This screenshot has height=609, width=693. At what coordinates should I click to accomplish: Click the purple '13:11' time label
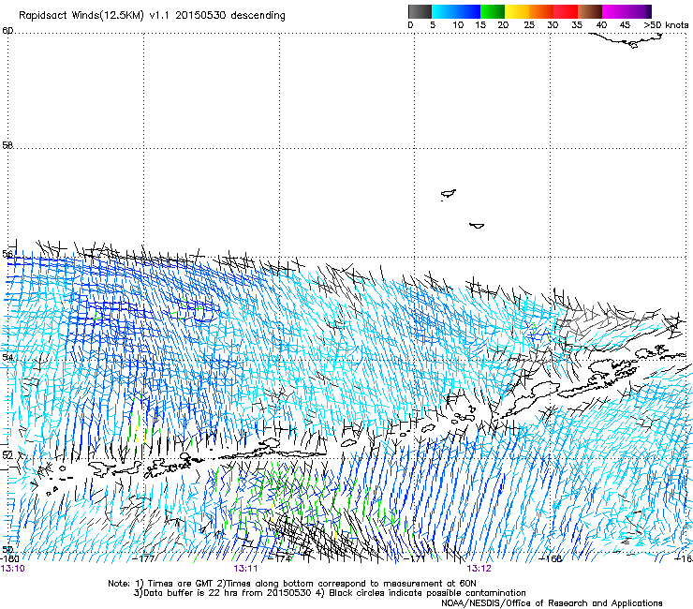[x=245, y=569]
